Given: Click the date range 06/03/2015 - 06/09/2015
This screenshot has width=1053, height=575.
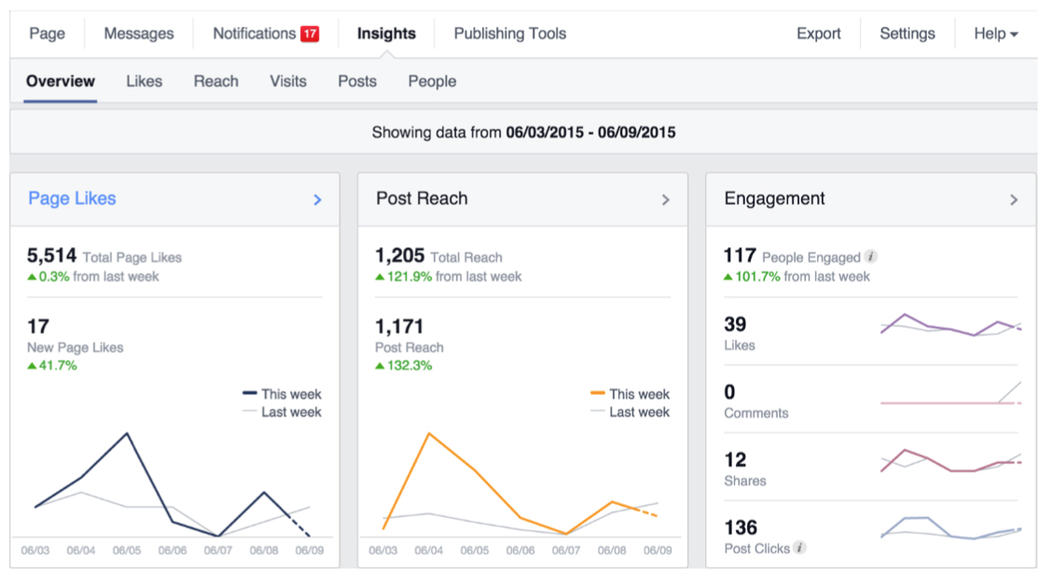Looking at the screenshot, I should 591,132.
